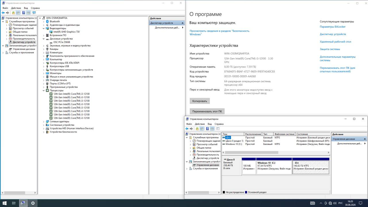Image resolution: width=368 pixels, height=207 pixels.
Task: Select Мыши и иные указывающие устройства
Action: click(x=71, y=77)
